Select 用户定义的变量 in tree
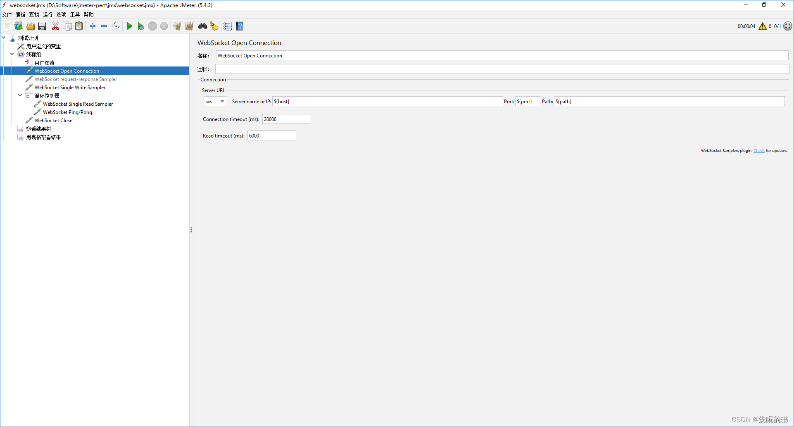794x427 pixels. (x=43, y=46)
